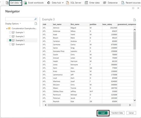Click the Recent sources icon
The height and width of the screenshot is (118, 141).
(x=123, y=3)
